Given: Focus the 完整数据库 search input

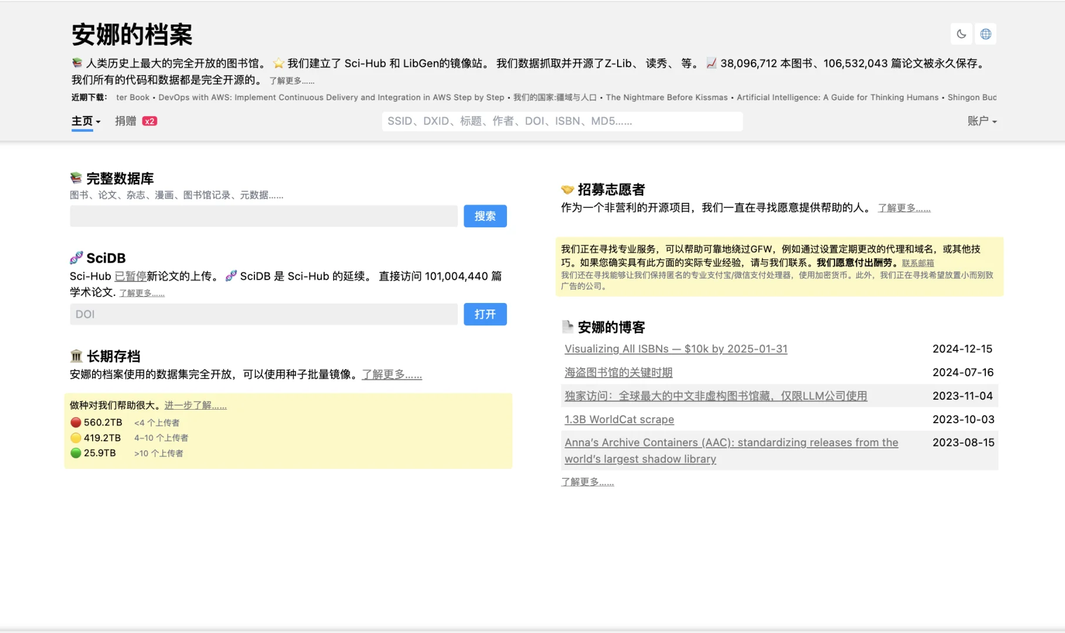Looking at the screenshot, I should coord(264,216).
